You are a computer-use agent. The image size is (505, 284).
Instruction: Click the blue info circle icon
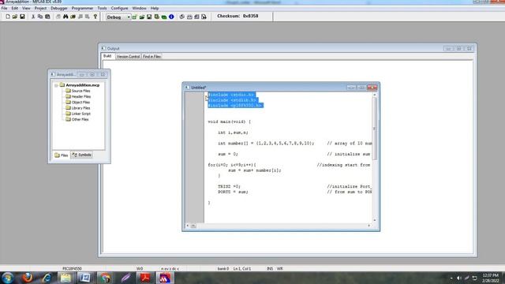coord(171,17)
